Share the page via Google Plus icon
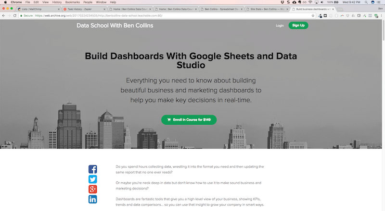This screenshot has height=211, width=385. point(92,189)
